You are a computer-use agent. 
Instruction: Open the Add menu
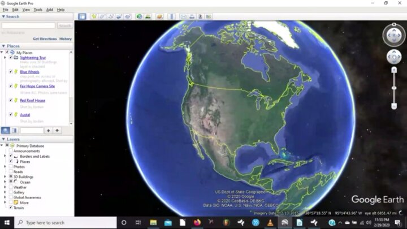[x=50, y=10]
